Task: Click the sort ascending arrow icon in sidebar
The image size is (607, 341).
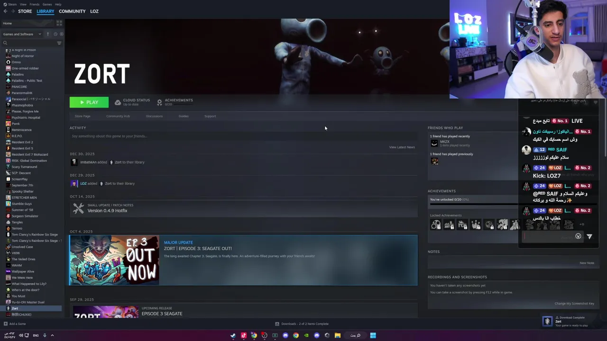Action: coord(48,34)
